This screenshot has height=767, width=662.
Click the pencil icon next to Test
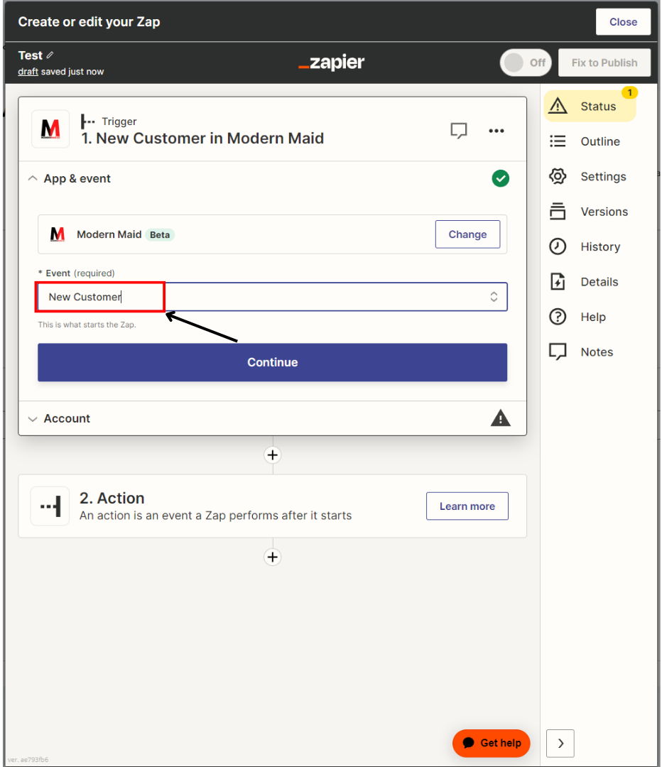(50, 55)
